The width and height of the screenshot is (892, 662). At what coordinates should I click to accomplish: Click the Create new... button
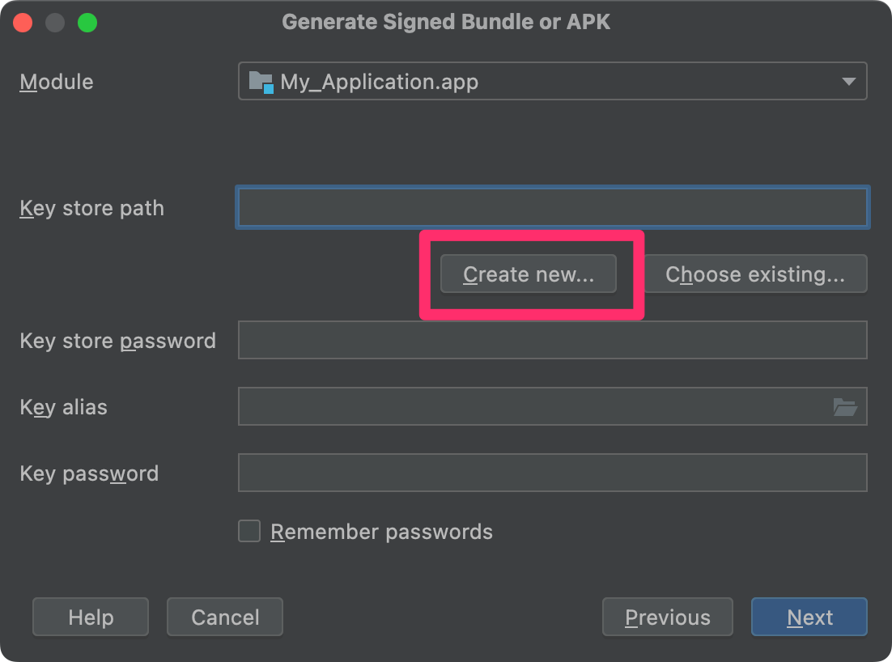(528, 274)
